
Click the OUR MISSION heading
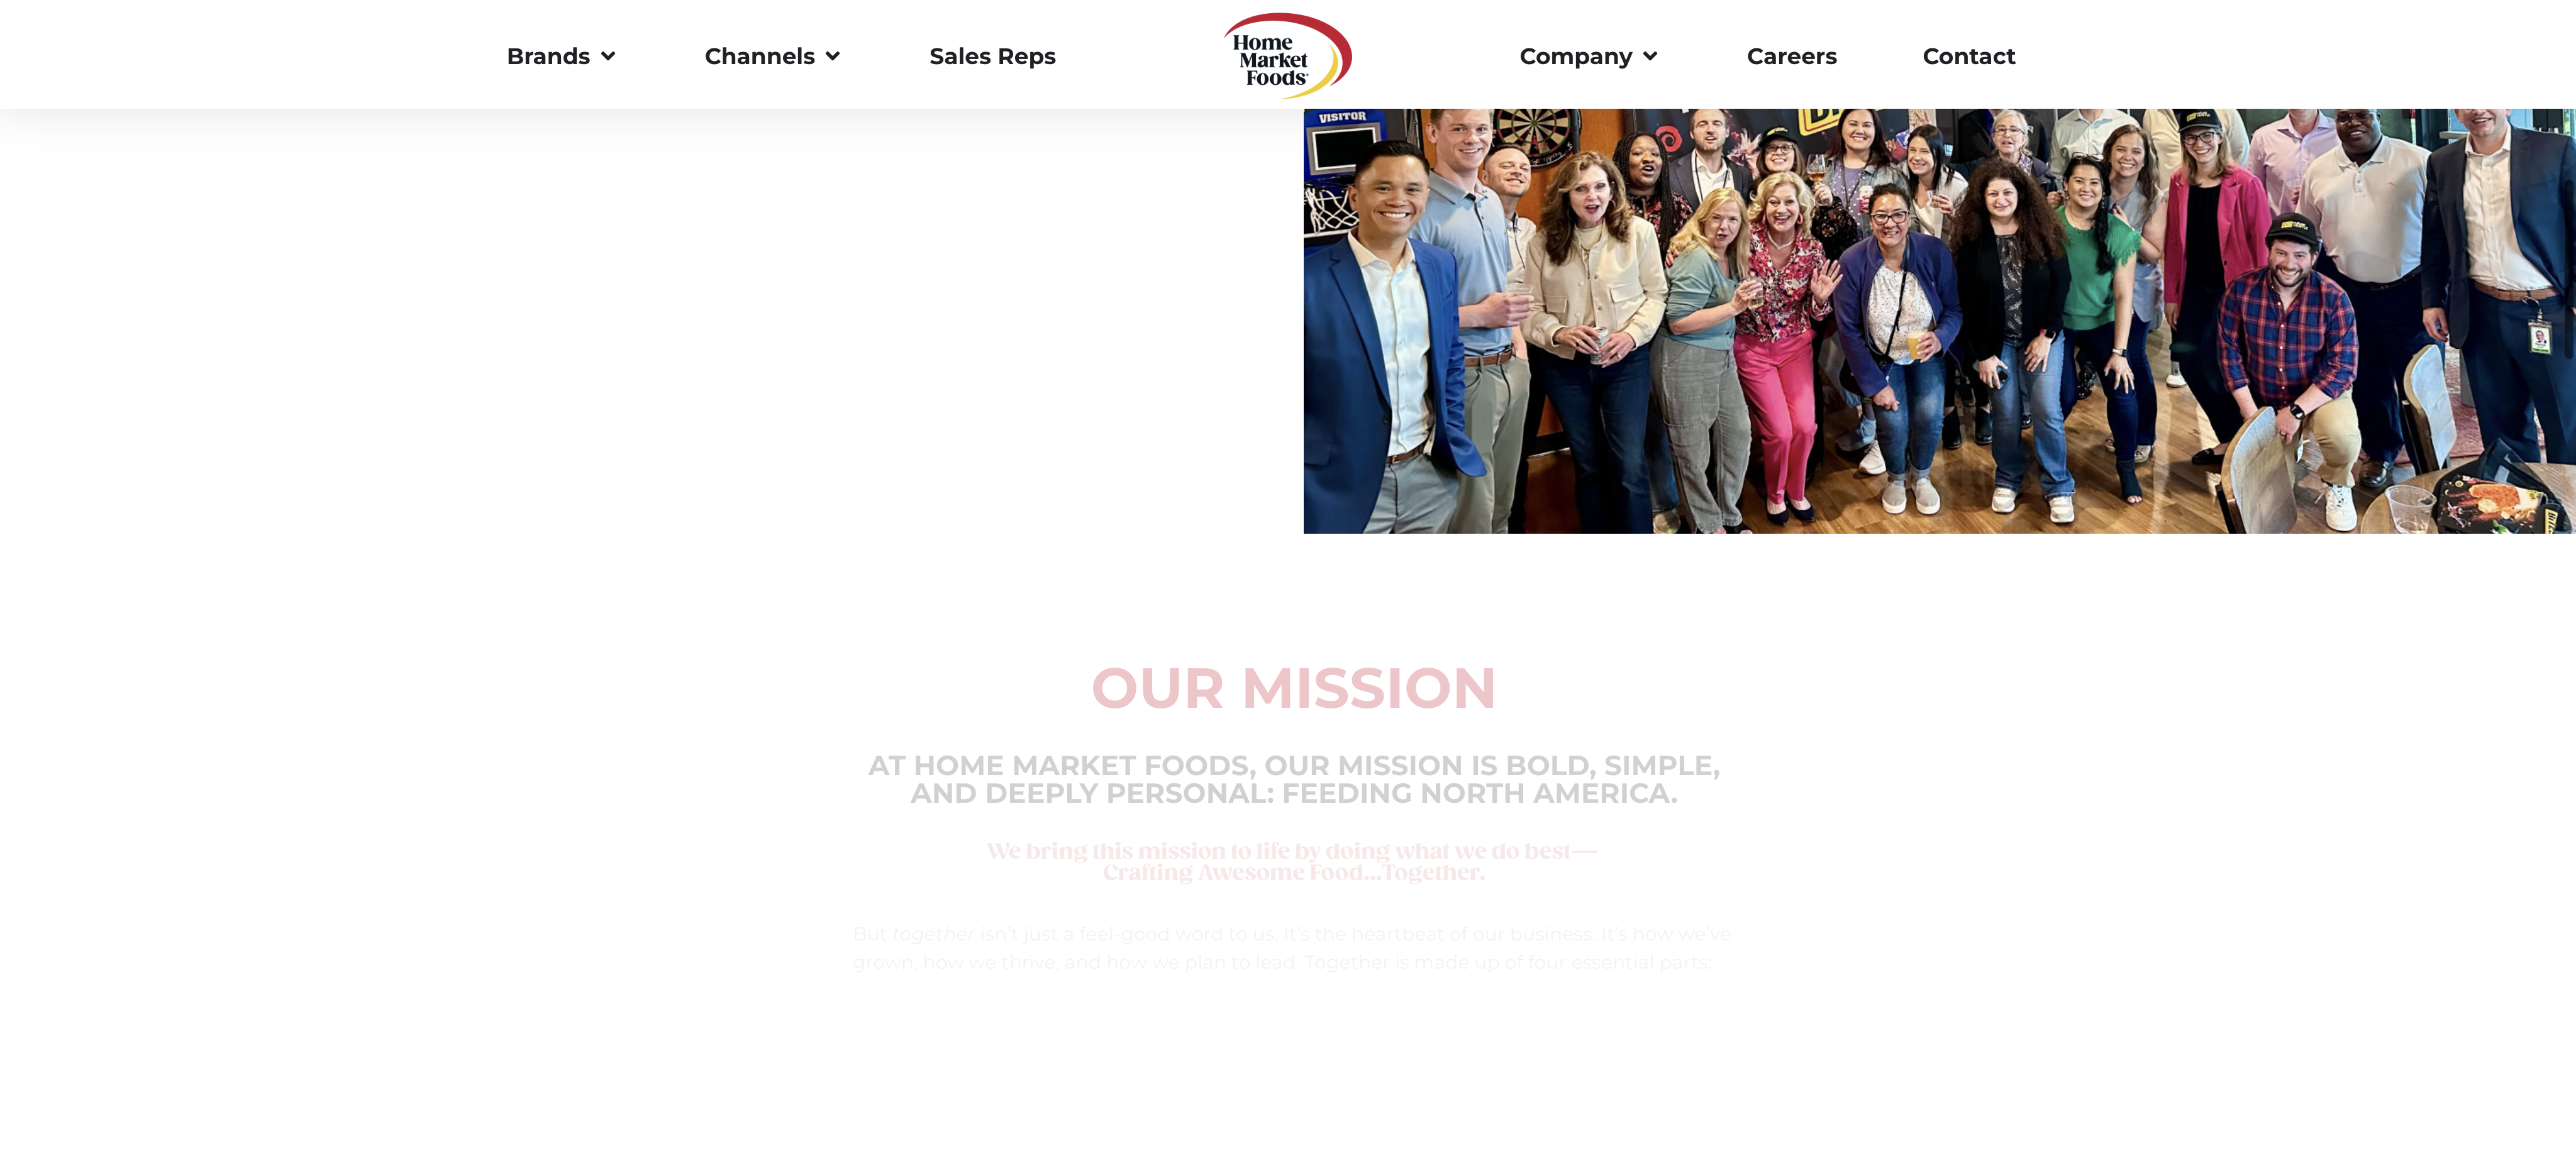1293,688
